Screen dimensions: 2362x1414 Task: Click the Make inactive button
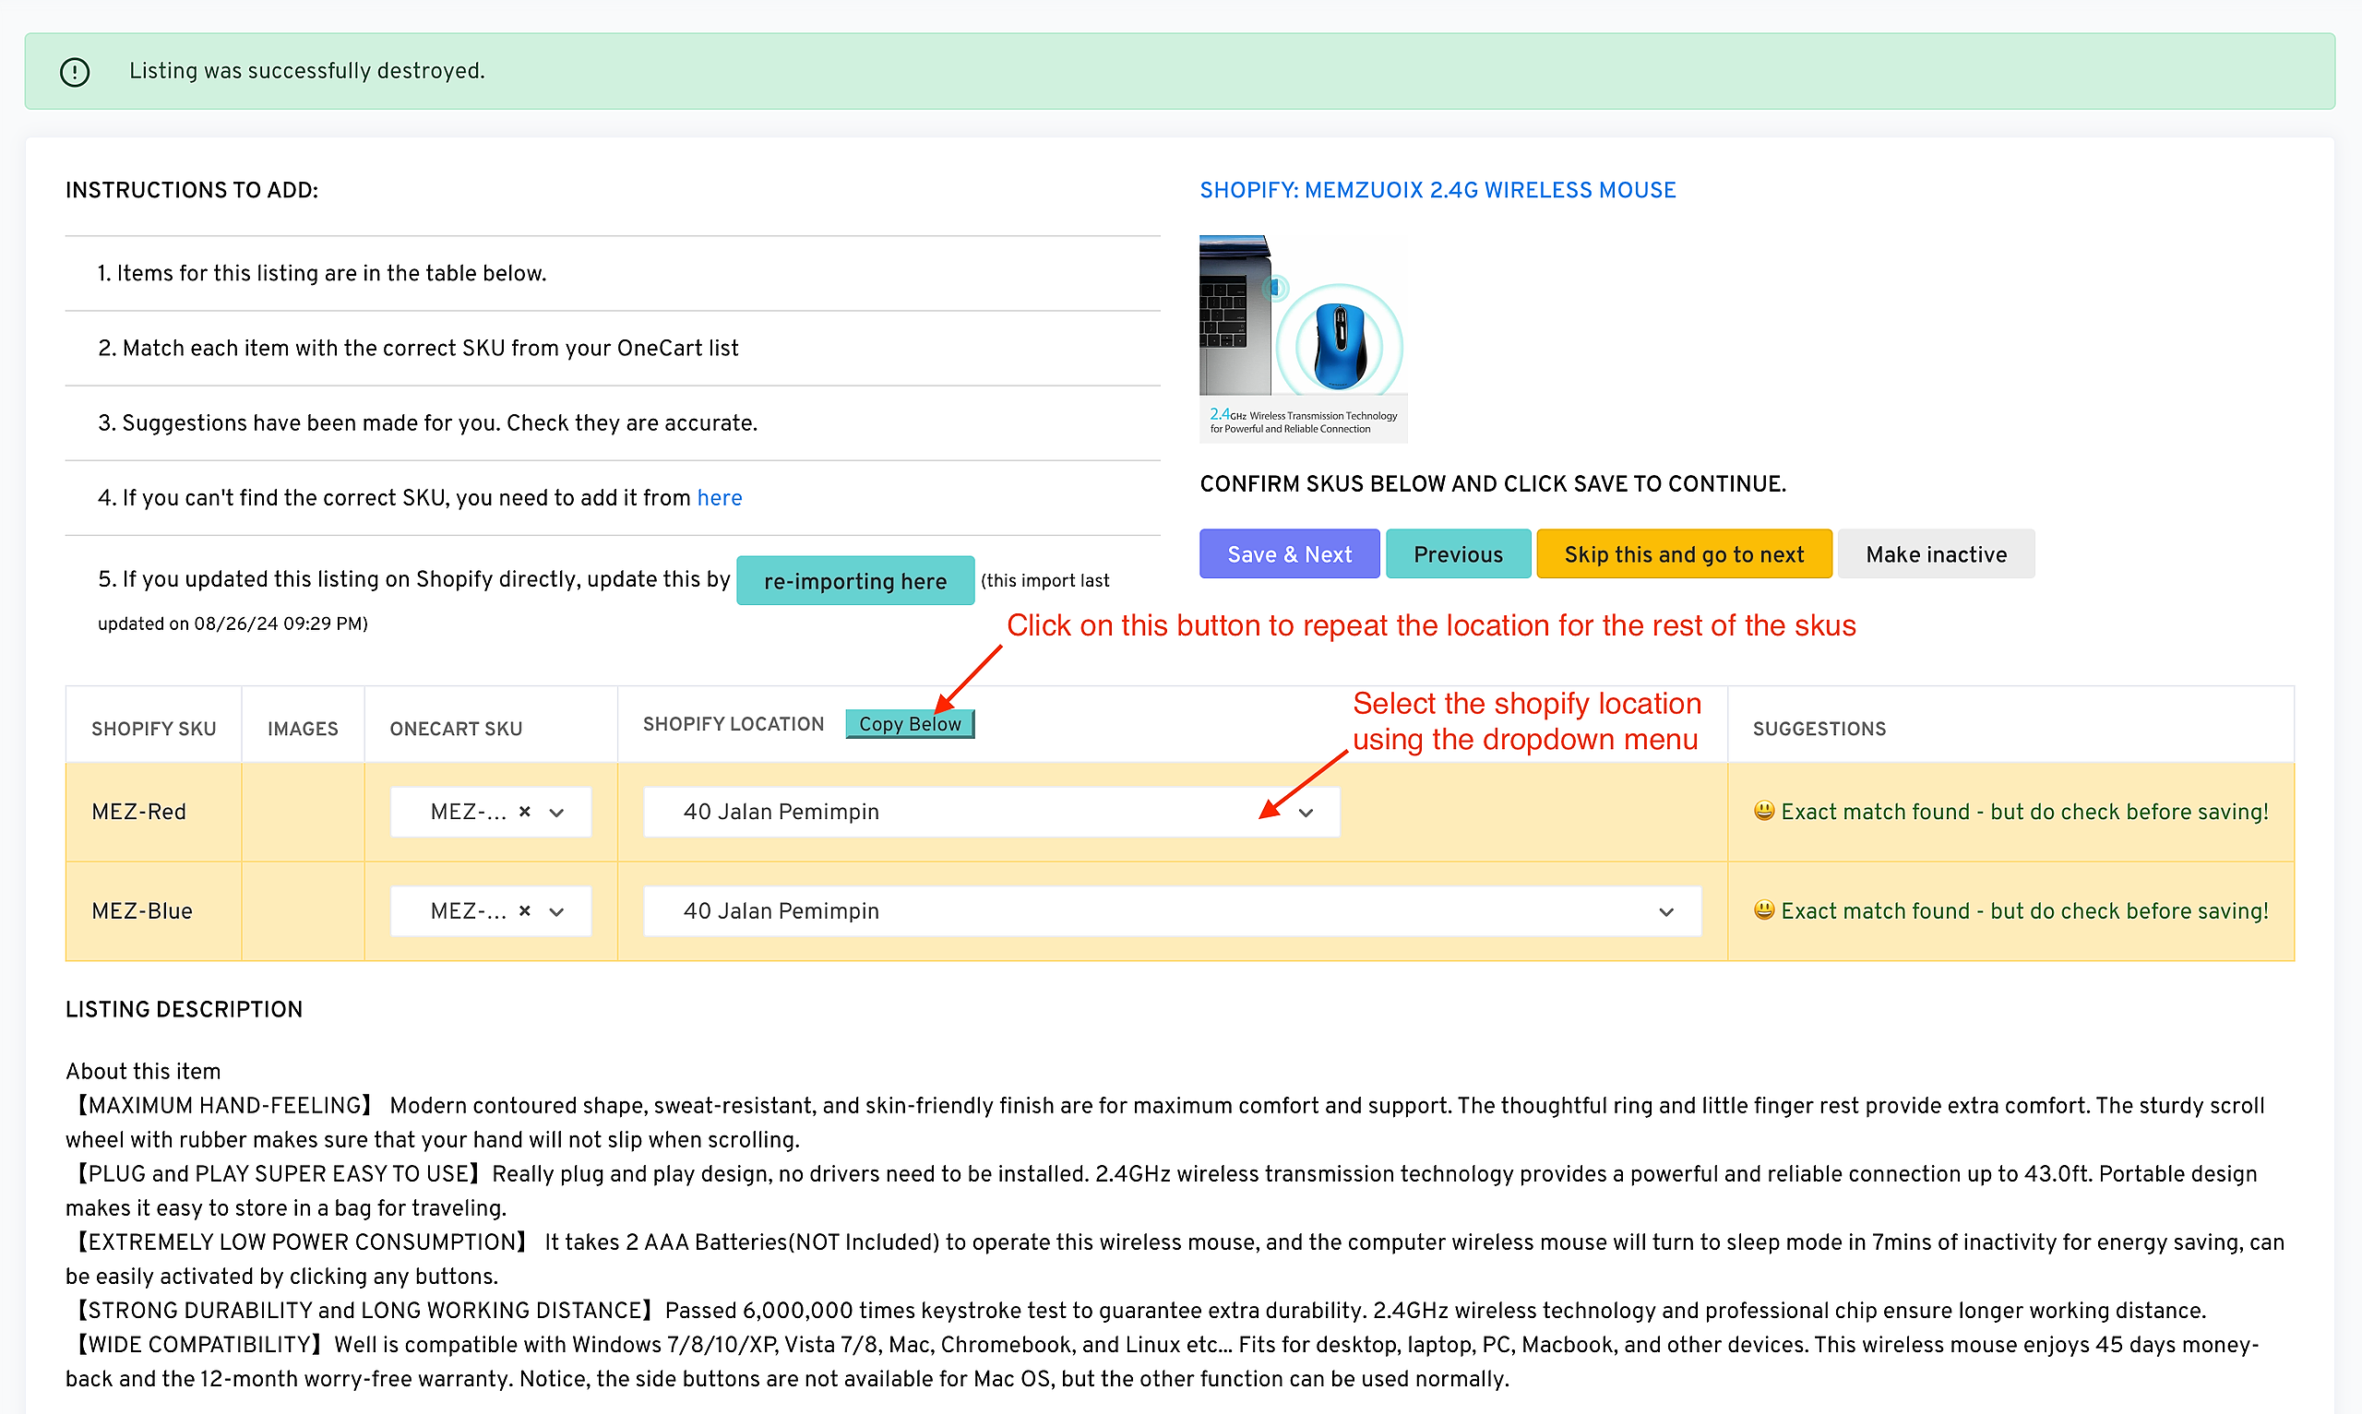click(x=1935, y=553)
